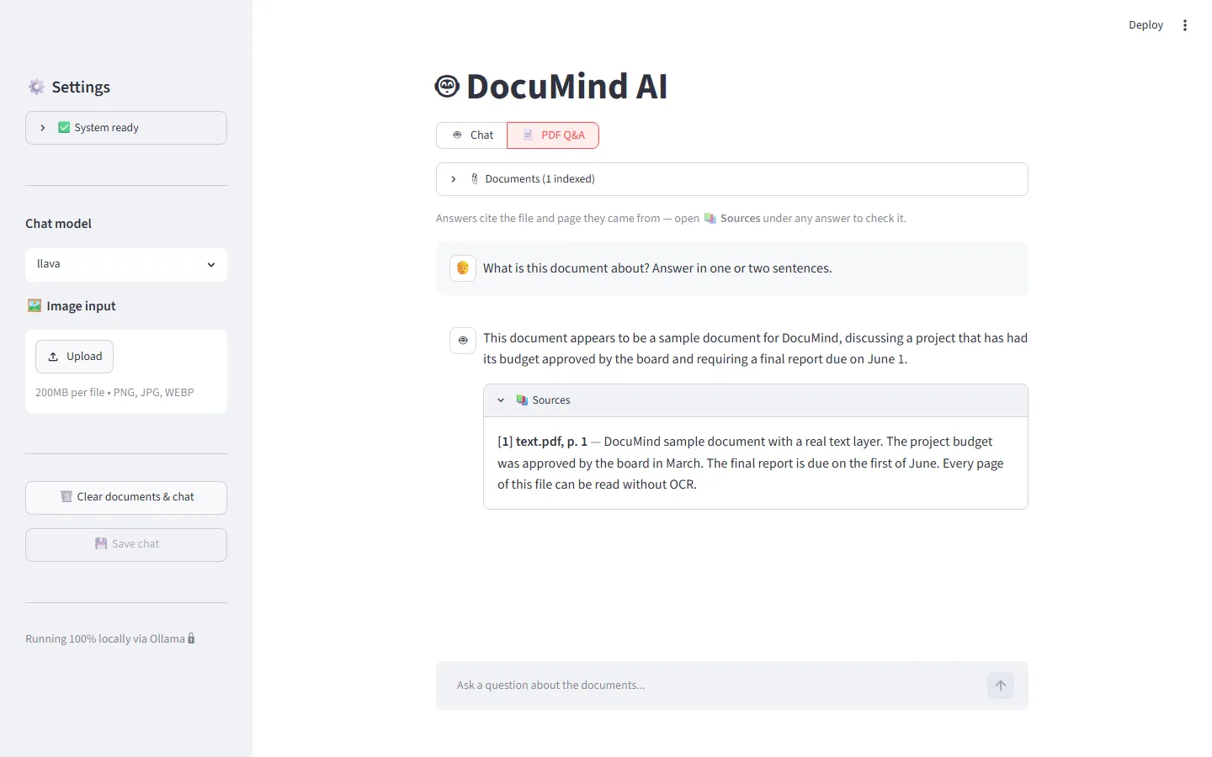Click the DocuMind AI title text
The width and height of the screenshot is (1212, 757).
566,87
